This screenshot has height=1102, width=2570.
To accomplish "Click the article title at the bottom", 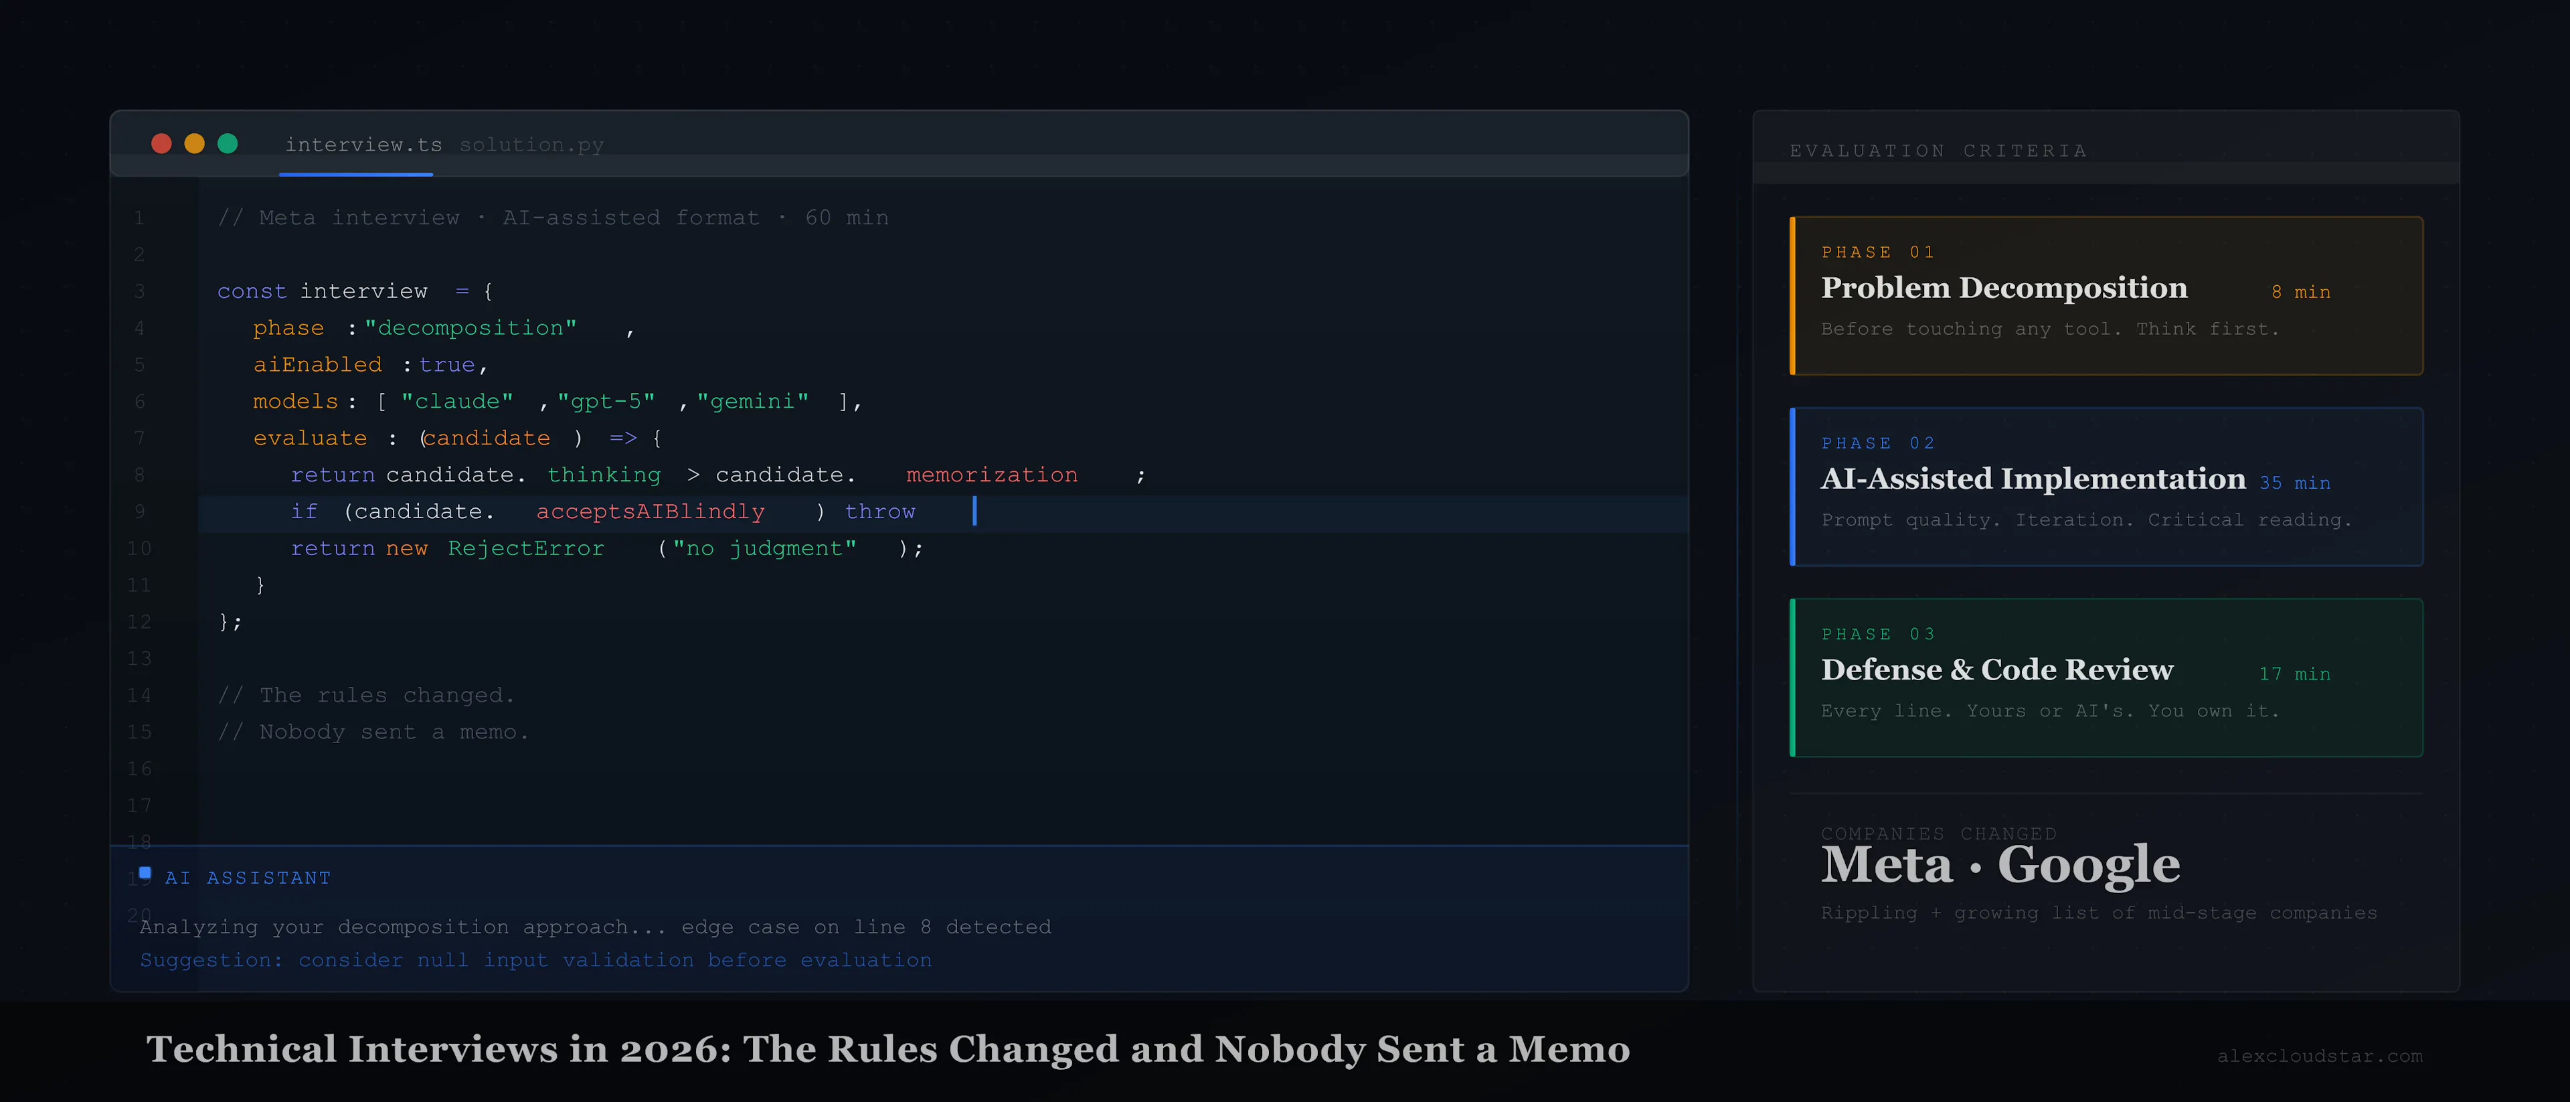I will pos(888,1049).
